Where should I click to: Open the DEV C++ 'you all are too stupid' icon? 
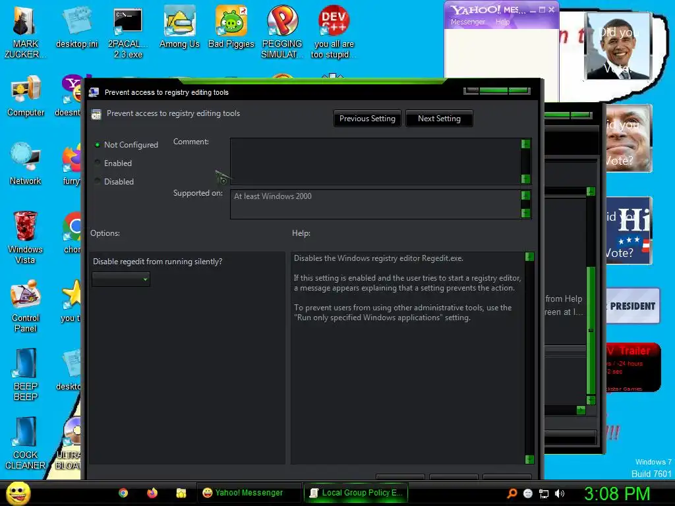point(334,32)
